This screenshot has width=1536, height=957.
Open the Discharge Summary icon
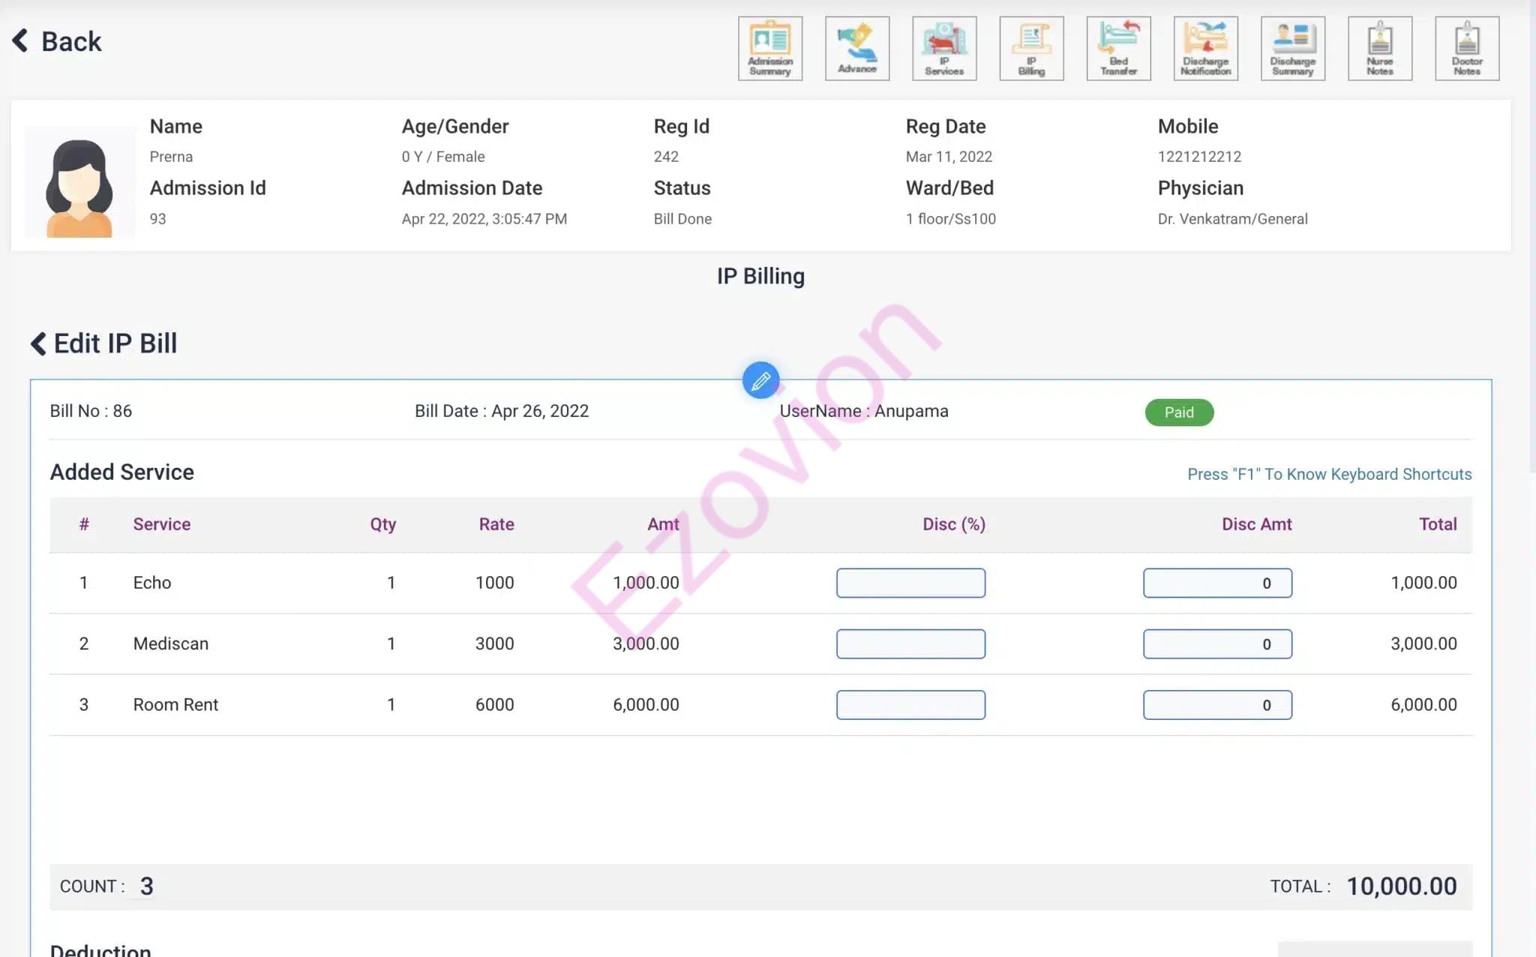click(x=1292, y=49)
